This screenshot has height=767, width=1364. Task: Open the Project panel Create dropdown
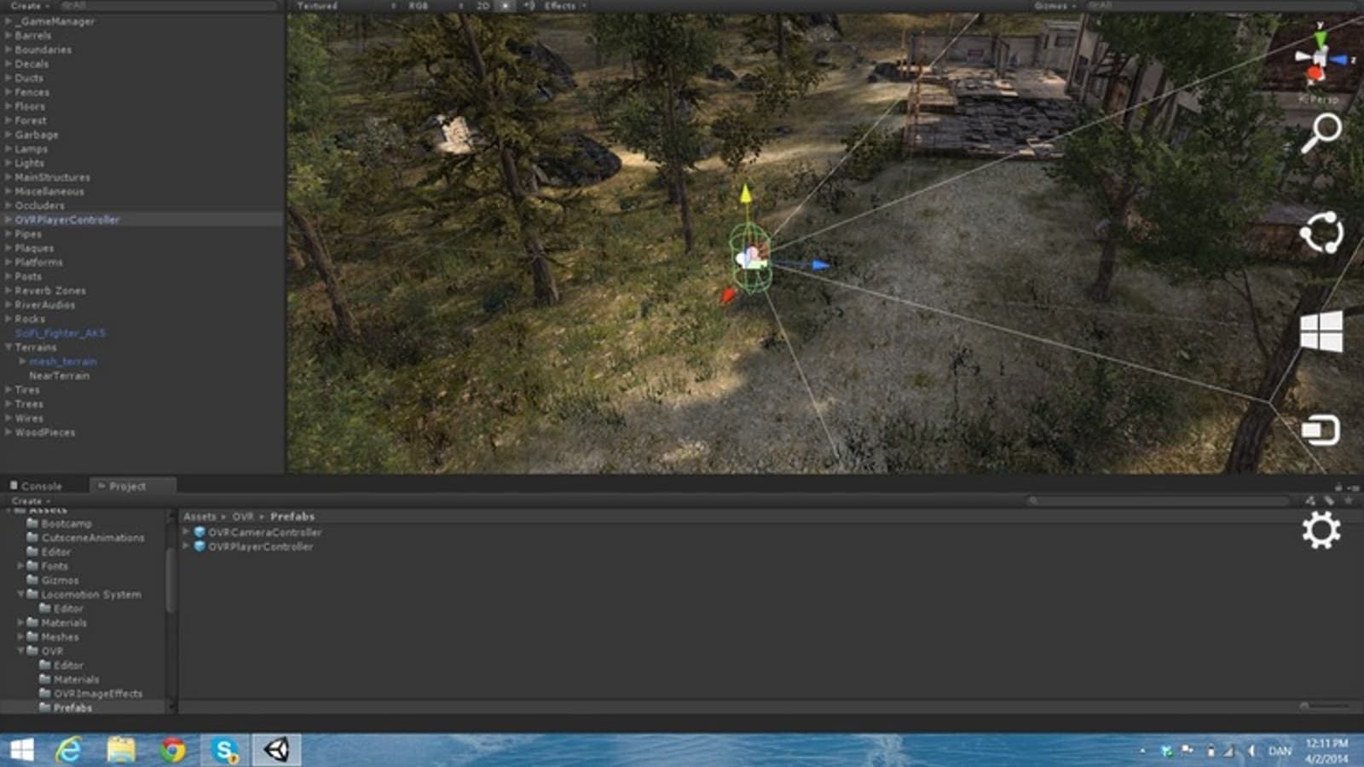point(31,501)
